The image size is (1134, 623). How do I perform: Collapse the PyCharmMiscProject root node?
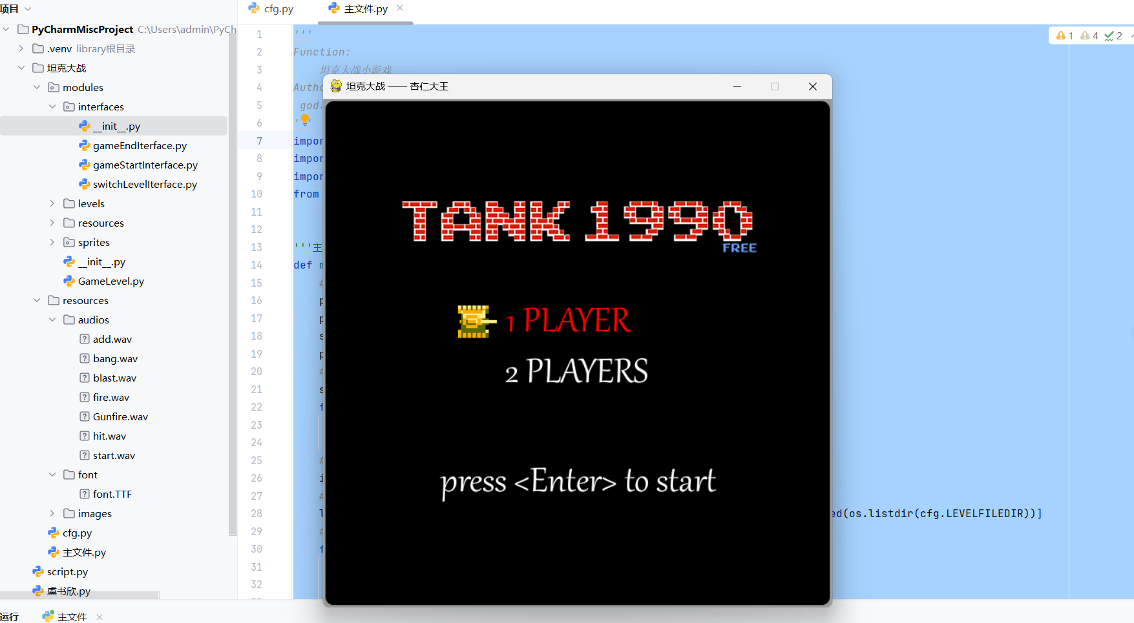click(x=6, y=29)
